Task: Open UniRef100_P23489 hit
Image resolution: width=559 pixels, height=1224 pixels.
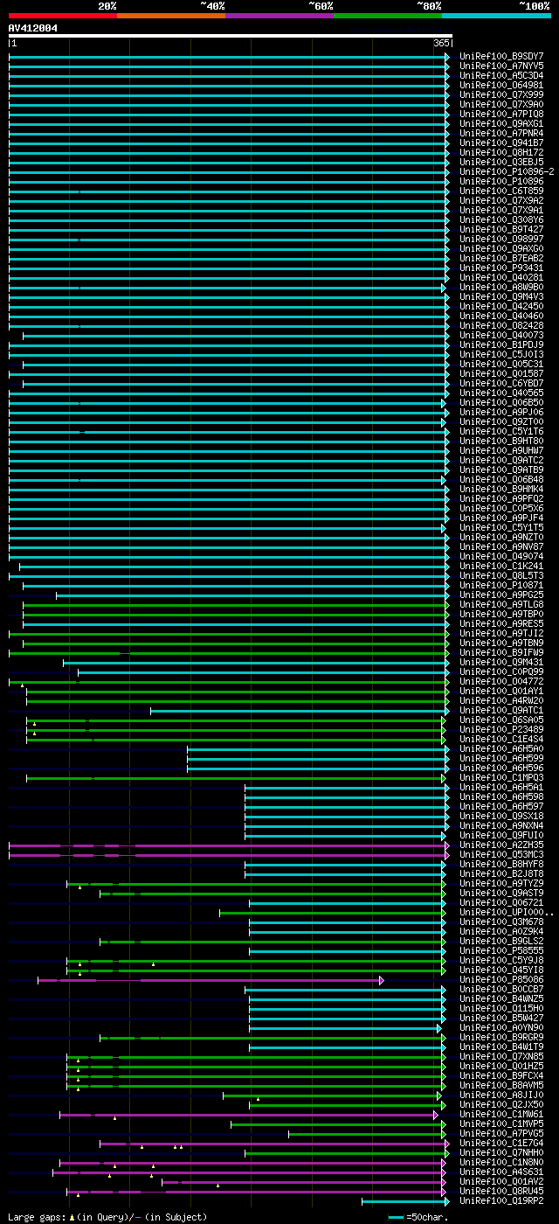Action: [501, 730]
